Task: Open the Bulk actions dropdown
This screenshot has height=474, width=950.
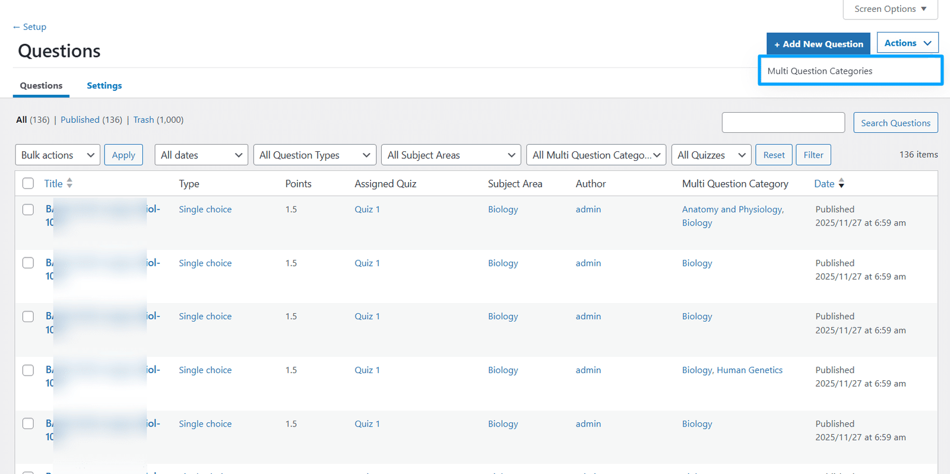Action: click(58, 155)
